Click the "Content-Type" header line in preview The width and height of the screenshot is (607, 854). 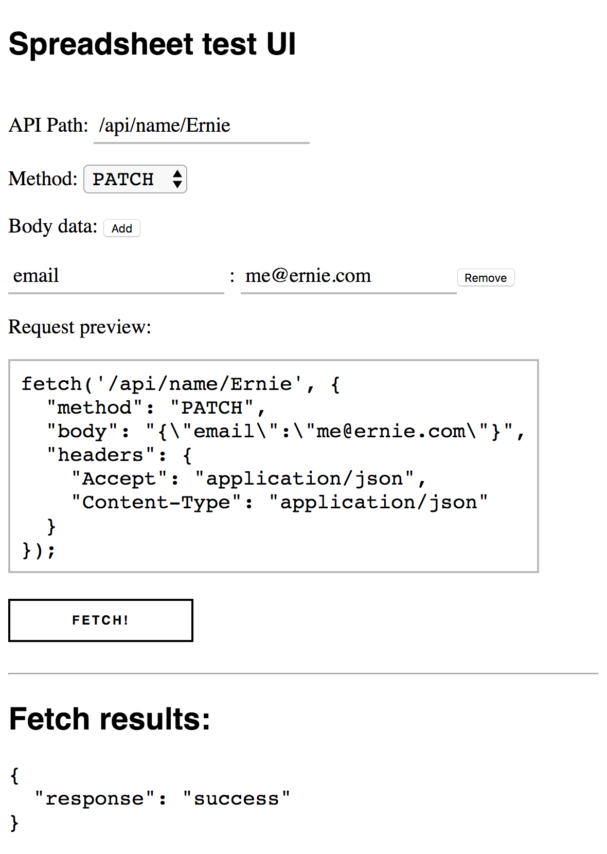click(x=280, y=502)
